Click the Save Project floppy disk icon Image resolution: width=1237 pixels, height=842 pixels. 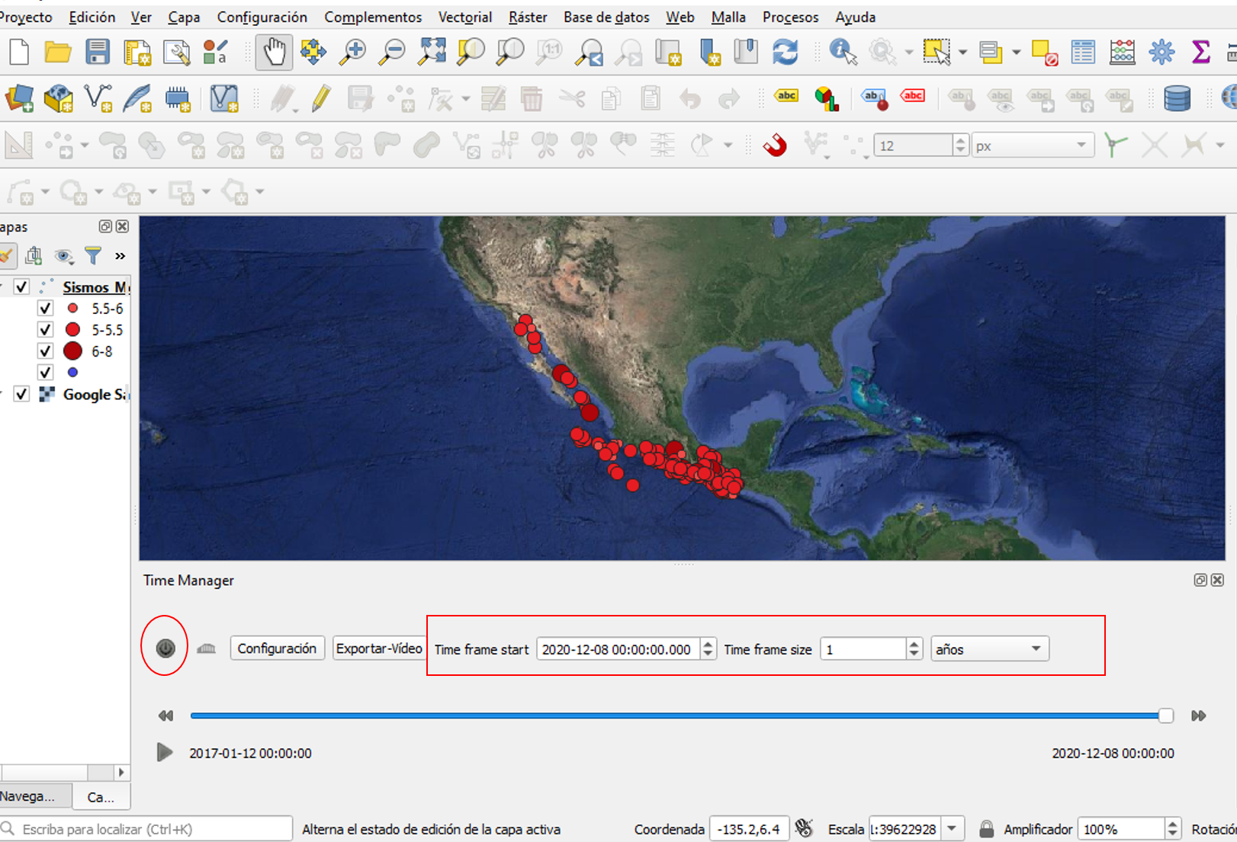[98, 52]
